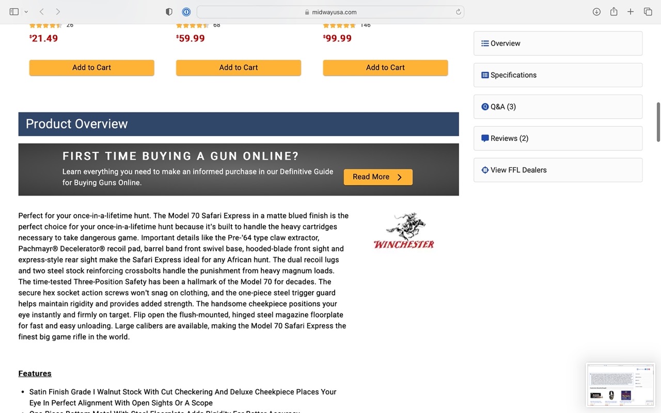Show Safari downloads
The height and width of the screenshot is (413, 661).
click(596, 11)
